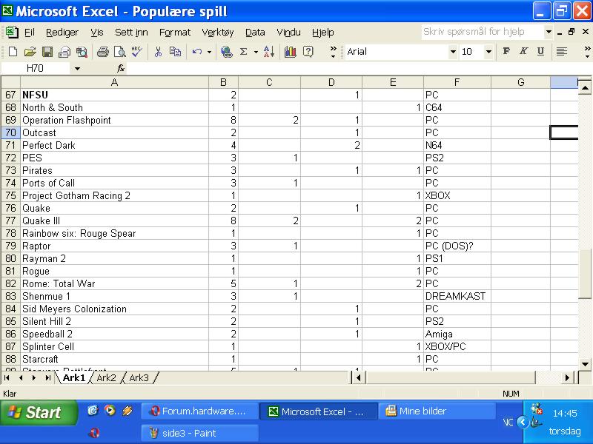This screenshot has width=593, height=444.
Task: Open the Data menu
Action: pos(255,33)
